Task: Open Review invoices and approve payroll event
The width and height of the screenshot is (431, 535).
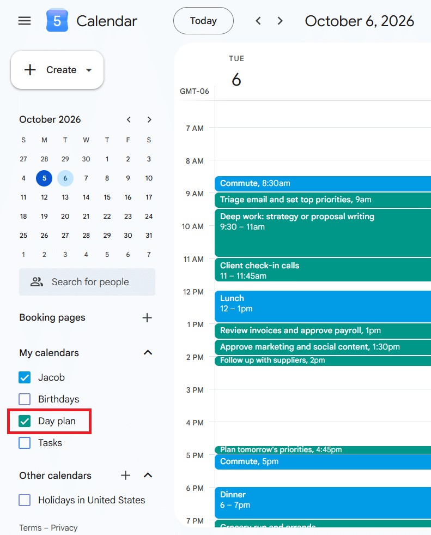Action: [323, 331]
